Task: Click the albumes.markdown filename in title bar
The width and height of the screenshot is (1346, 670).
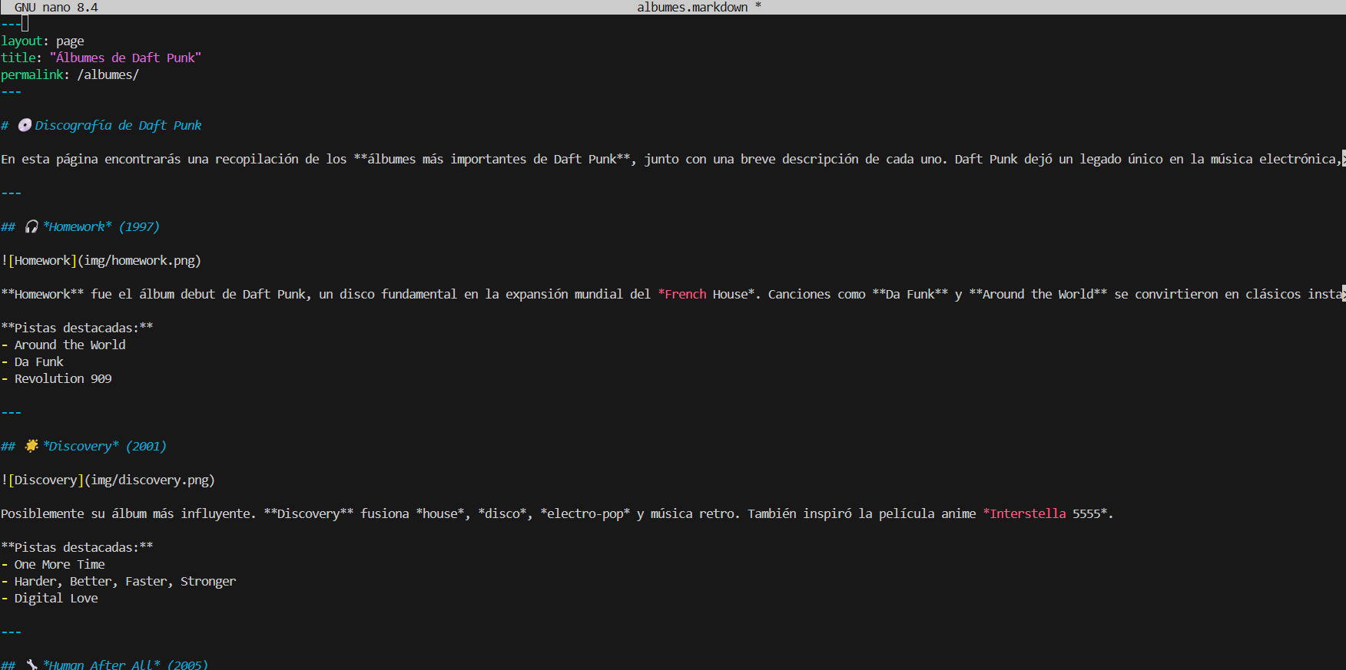Action: pos(691,8)
